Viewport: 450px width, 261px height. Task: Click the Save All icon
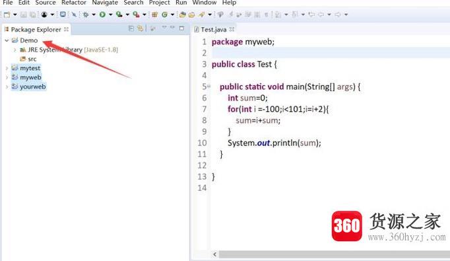coord(33,15)
